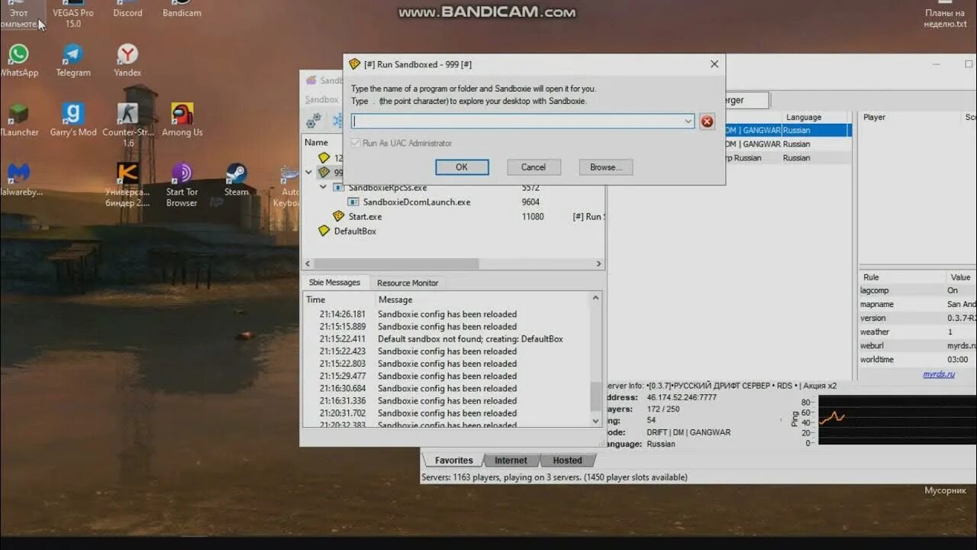Switch to the Favorites tab in SA-MP
This screenshot has width=977, height=550.
point(453,460)
